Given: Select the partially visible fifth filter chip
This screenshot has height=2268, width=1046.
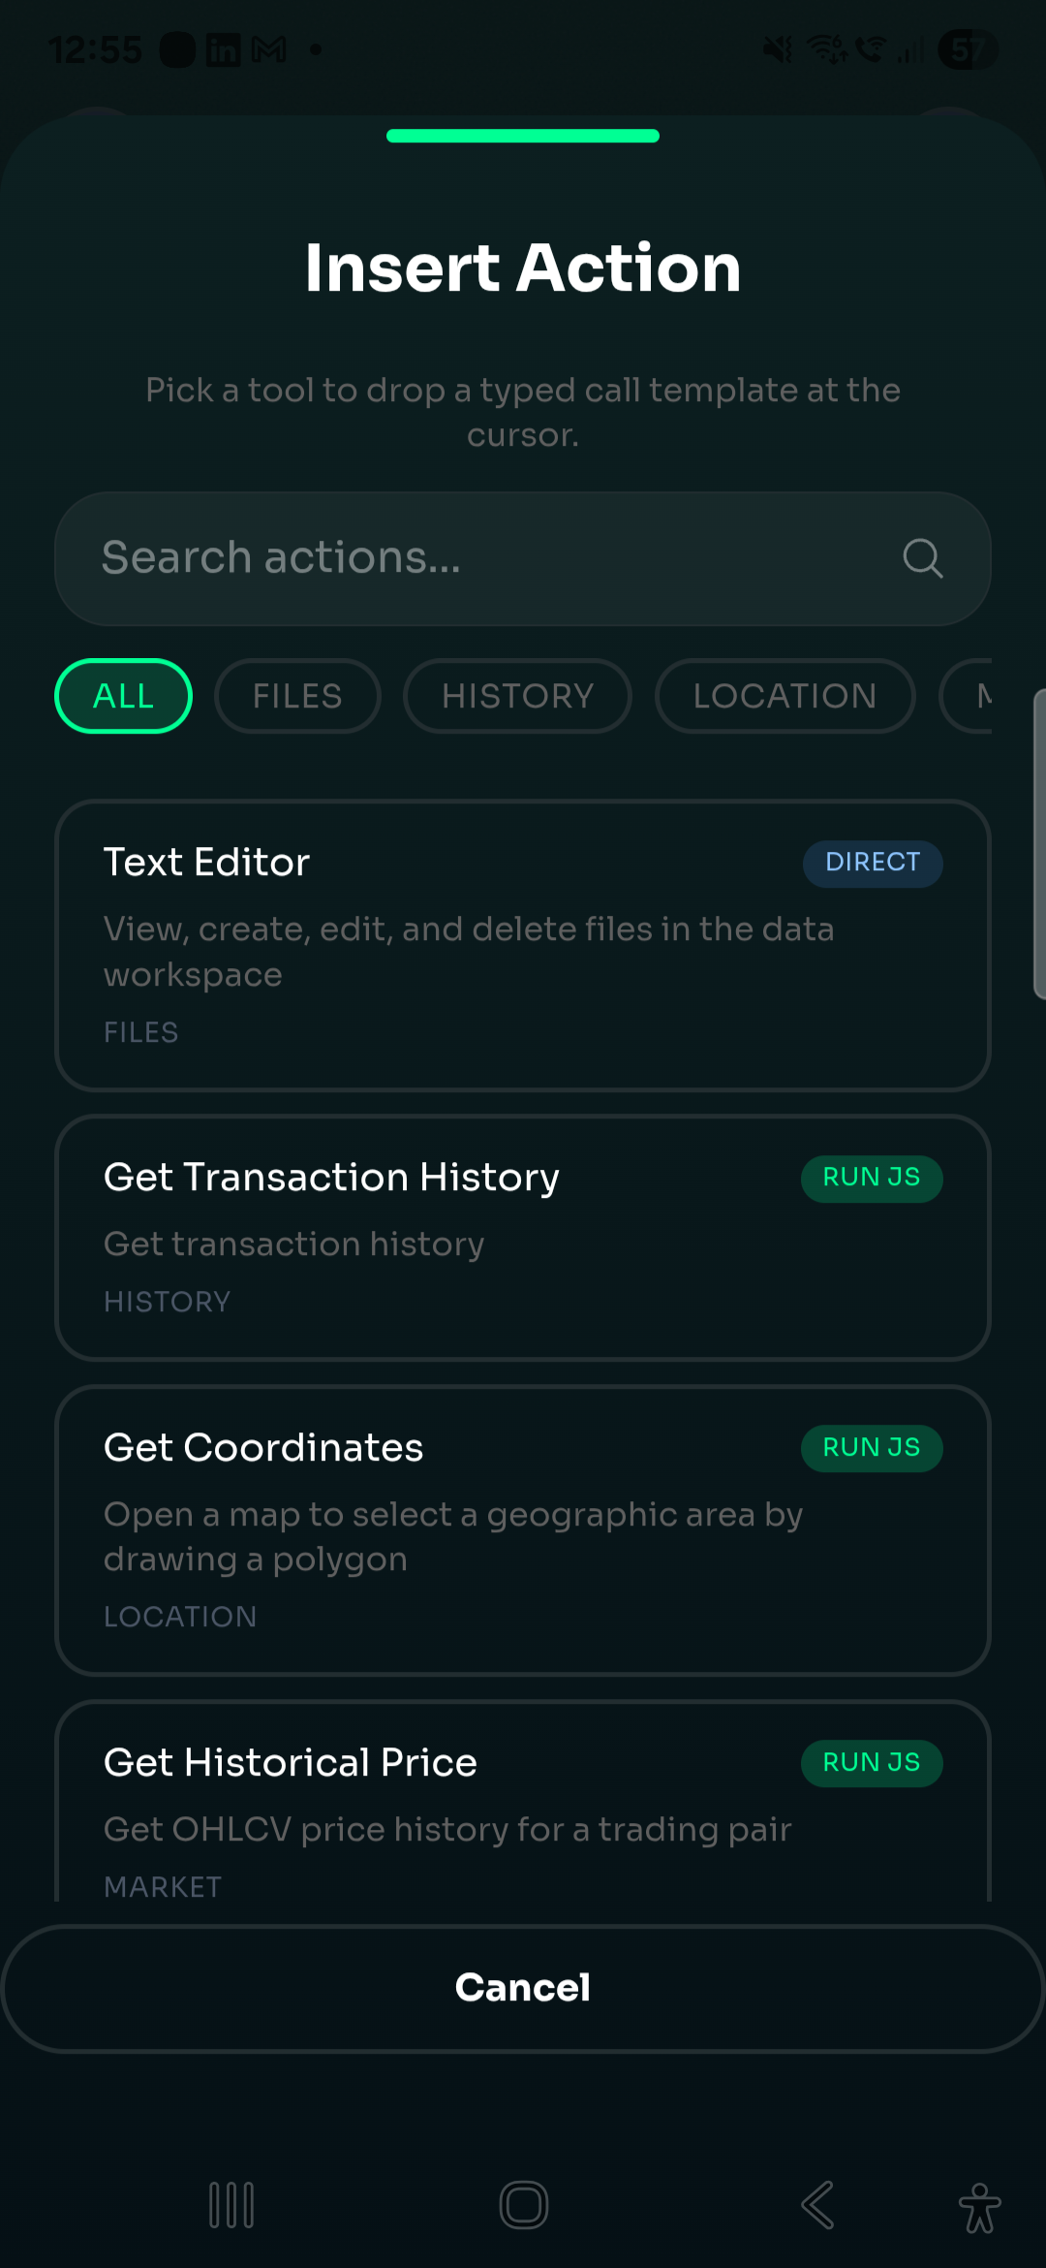Looking at the screenshot, I should [x=967, y=696].
